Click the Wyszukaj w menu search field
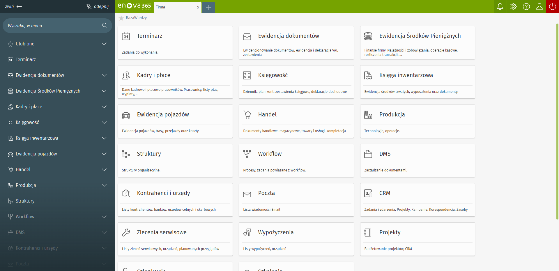The width and height of the screenshot is (559, 271). pos(52,26)
